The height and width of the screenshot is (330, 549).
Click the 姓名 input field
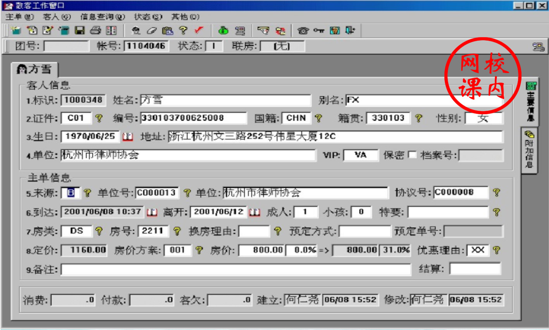pos(225,100)
